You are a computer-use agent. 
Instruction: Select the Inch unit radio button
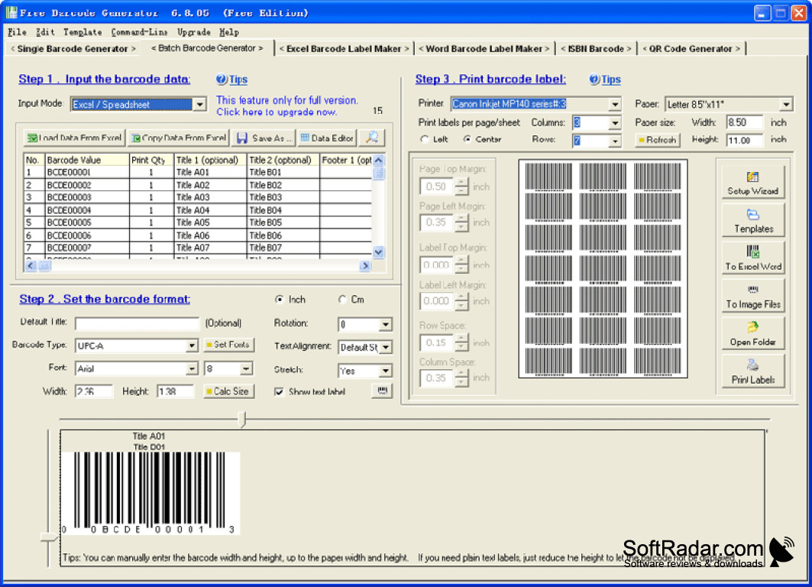(x=280, y=300)
